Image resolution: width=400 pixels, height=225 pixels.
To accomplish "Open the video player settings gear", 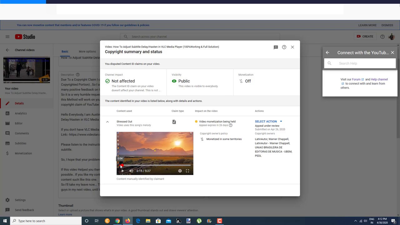I will pyautogui.click(x=180, y=171).
